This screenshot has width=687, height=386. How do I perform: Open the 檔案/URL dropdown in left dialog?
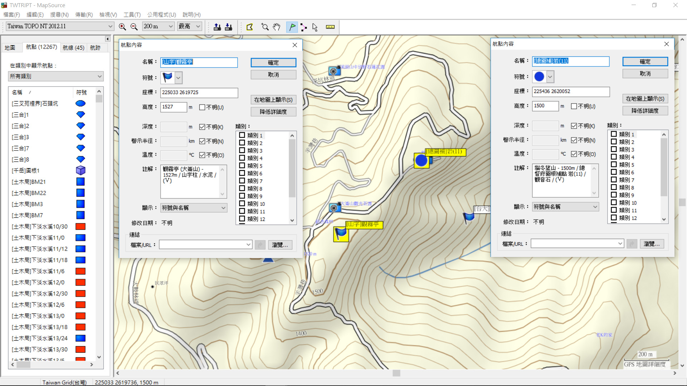(x=248, y=245)
